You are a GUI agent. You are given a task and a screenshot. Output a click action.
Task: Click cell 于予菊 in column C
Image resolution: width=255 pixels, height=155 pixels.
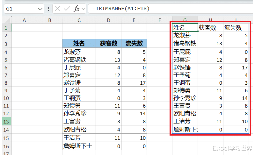point(79,90)
